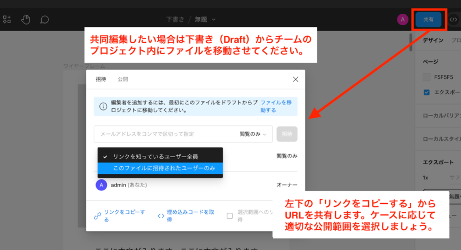The height and width of the screenshot is (250, 461).
Task: Click the chain link icon for リンクをコピーする
Action: click(x=97, y=216)
